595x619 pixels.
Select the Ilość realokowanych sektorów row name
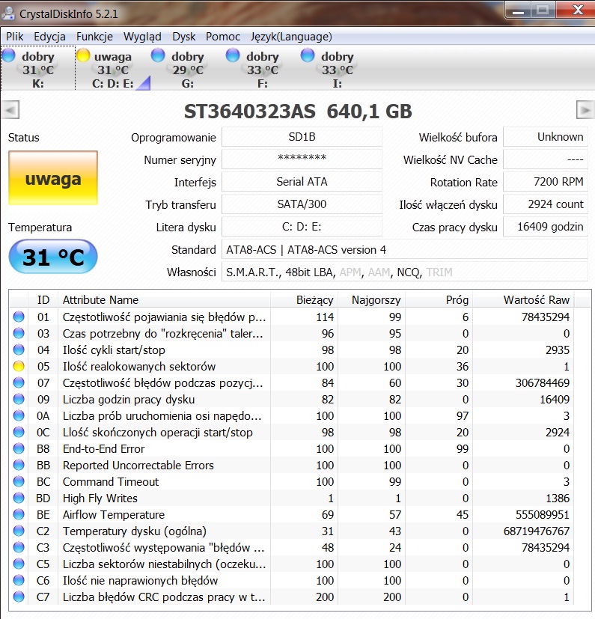click(x=139, y=366)
